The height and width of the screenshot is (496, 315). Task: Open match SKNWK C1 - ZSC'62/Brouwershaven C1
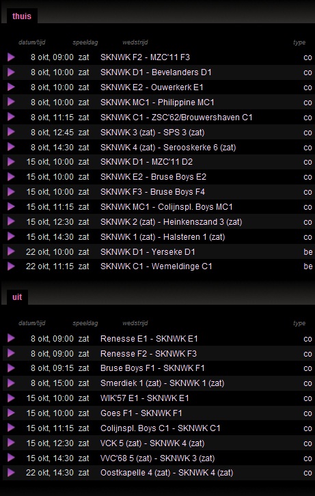[x=176, y=118]
